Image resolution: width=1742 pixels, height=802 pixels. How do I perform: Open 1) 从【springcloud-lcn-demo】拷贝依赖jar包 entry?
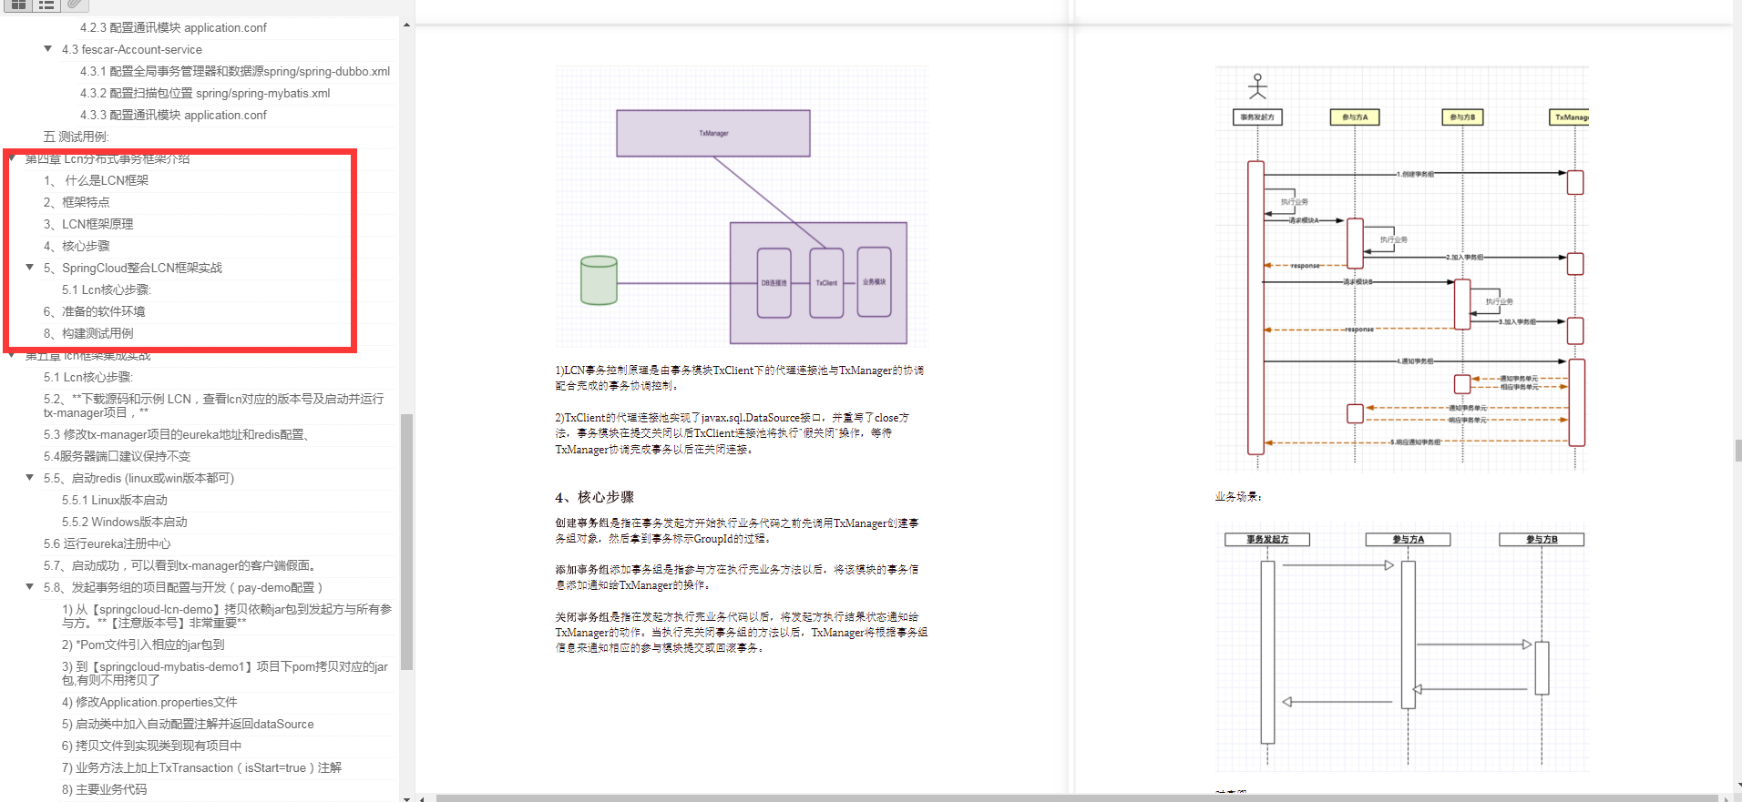pos(227,615)
